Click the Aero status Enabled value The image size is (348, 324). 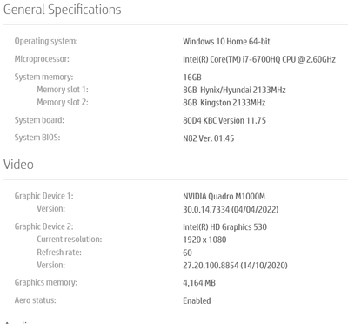click(x=197, y=300)
